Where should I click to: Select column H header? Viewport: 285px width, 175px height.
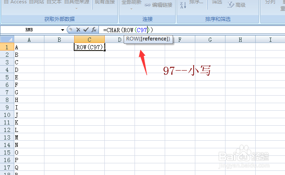point(240,40)
